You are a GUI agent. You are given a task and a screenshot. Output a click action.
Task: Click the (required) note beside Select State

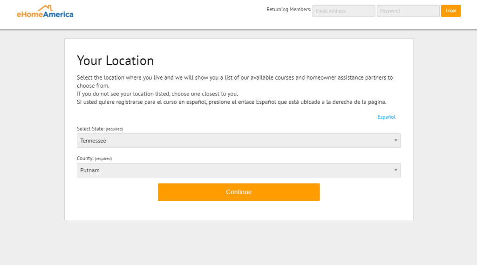tap(115, 129)
